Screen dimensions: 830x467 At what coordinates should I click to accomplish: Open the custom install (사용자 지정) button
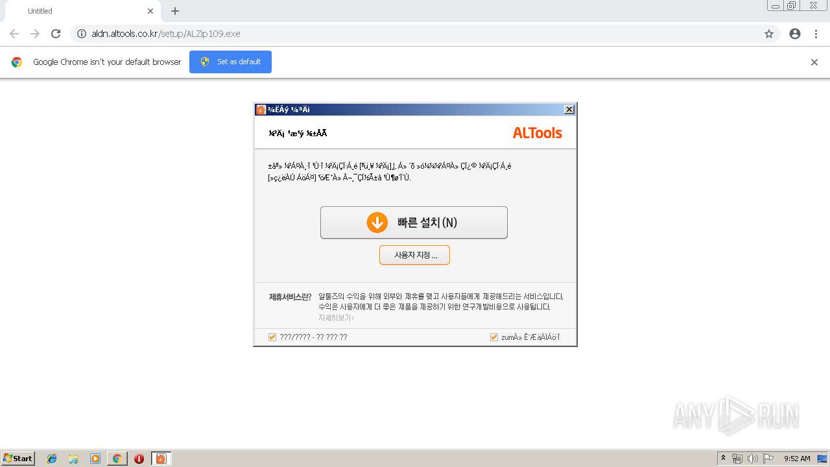click(414, 255)
